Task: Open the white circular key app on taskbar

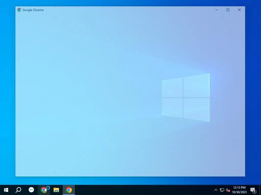Action: [x=31, y=190]
